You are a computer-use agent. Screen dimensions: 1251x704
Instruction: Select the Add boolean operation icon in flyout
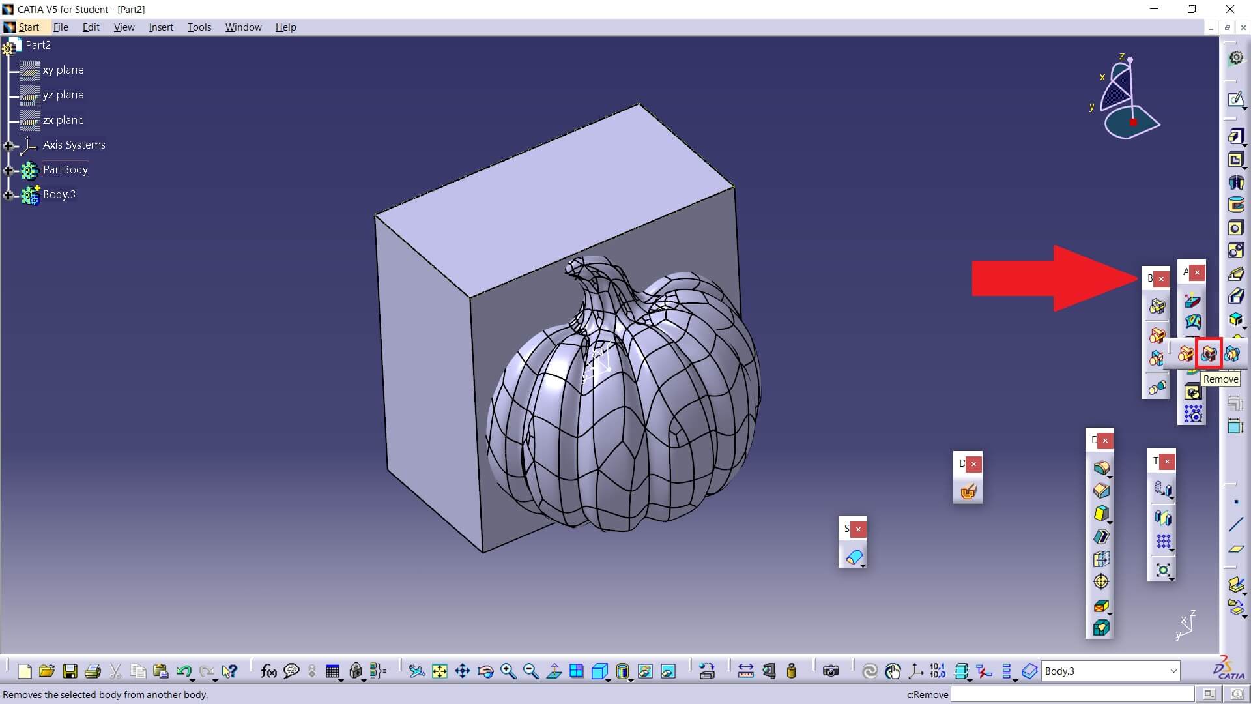(x=1185, y=354)
